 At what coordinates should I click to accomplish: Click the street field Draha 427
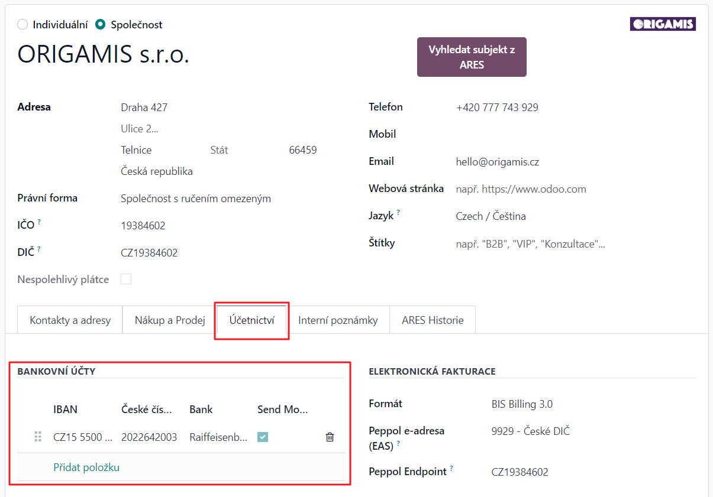pos(144,108)
